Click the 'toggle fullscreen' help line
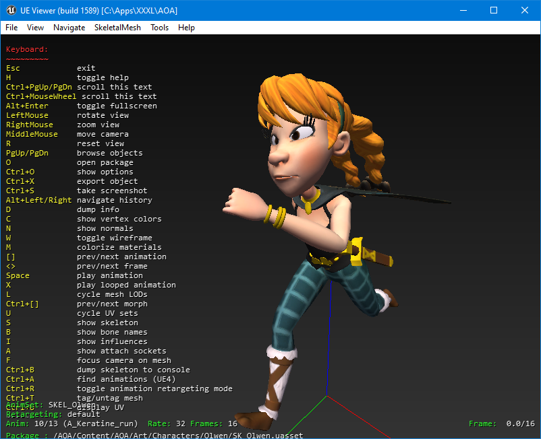 pyautogui.click(x=117, y=106)
